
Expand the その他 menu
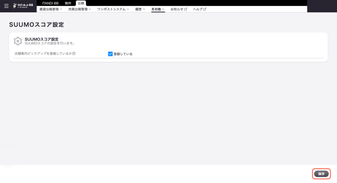(158, 9)
